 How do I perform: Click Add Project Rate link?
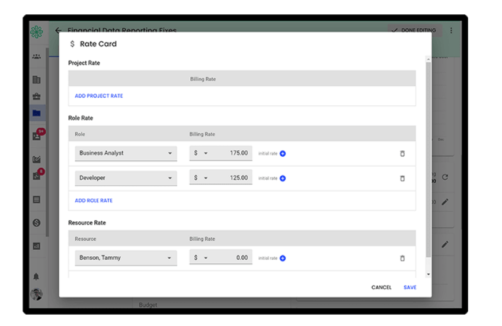(99, 96)
